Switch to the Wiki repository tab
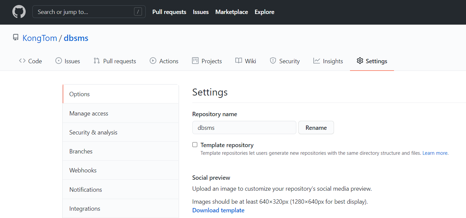The width and height of the screenshot is (466, 218). (x=246, y=61)
